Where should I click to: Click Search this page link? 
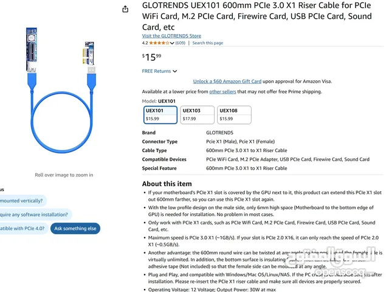(208, 43)
